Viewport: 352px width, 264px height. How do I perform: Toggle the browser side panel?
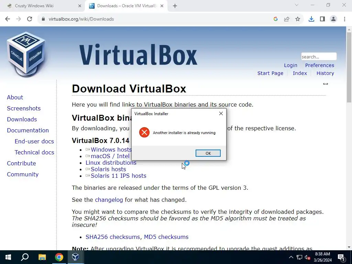(x=322, y=19)
